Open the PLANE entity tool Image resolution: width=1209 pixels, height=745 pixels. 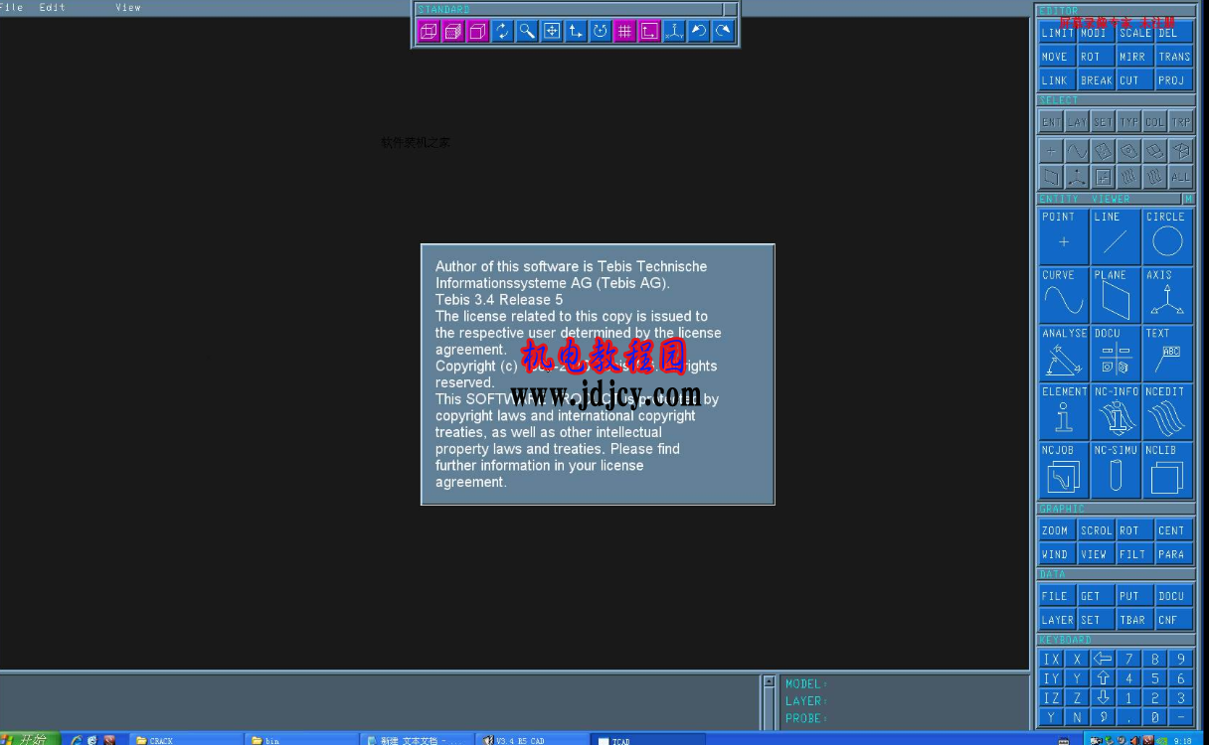click(1116, 295)
